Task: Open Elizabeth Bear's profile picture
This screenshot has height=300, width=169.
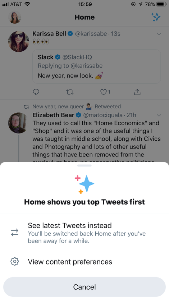Action: (17, 123)
